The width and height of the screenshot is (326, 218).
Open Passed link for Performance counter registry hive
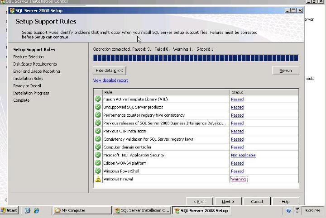coord(237,115)
